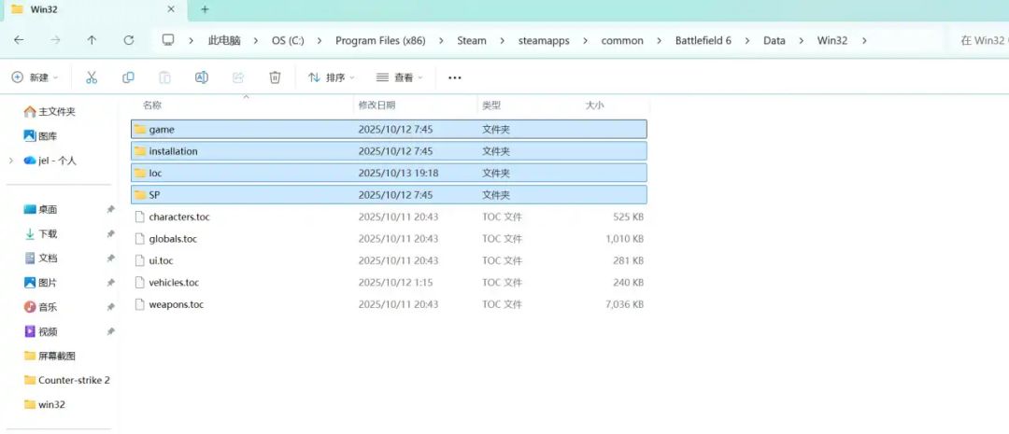Screen dimensions: 1009x434
Task: Click the 7,036 KB size of weapons.toc
Action: [624, 304]
